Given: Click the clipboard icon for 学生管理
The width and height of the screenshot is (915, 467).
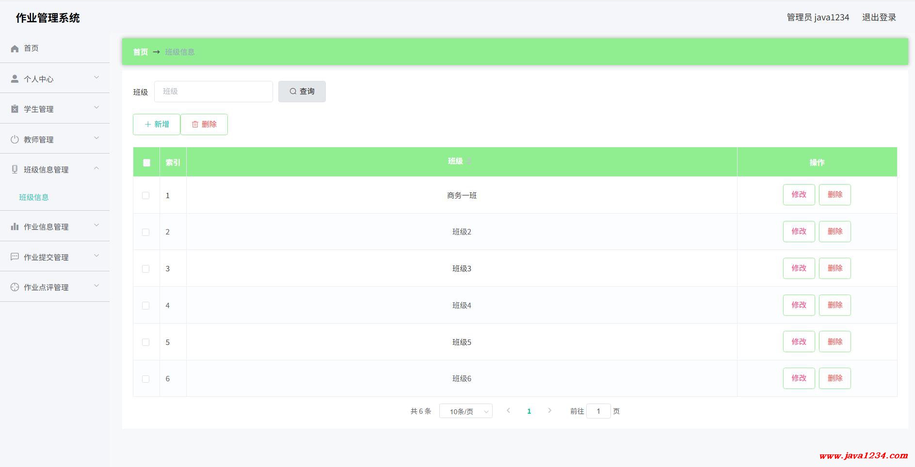Looking at the screenshot, I should [15, 109].
